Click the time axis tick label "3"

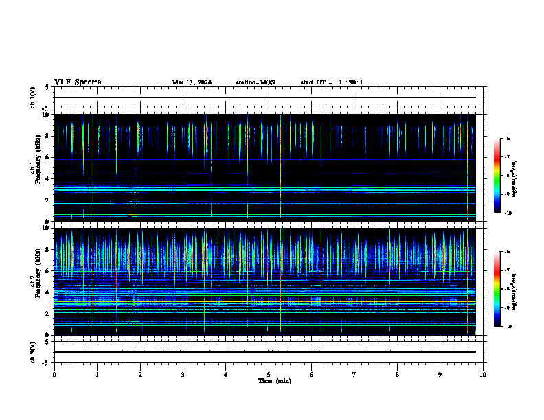pos(183,375)
